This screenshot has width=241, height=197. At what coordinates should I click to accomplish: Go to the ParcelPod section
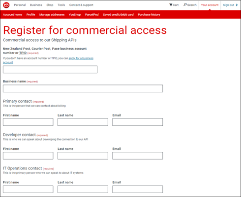tap(91, 15)
